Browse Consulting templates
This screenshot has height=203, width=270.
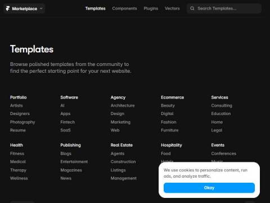222,106
